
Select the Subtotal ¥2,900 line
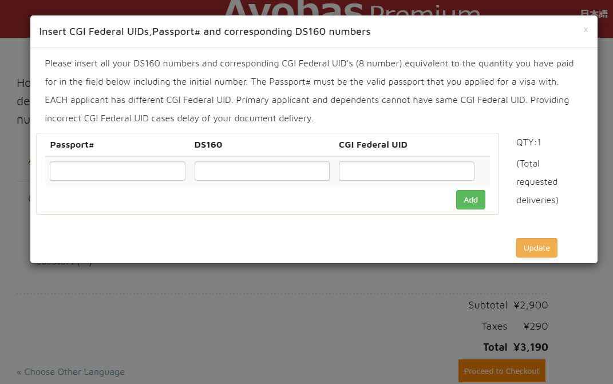coord(508,305)
